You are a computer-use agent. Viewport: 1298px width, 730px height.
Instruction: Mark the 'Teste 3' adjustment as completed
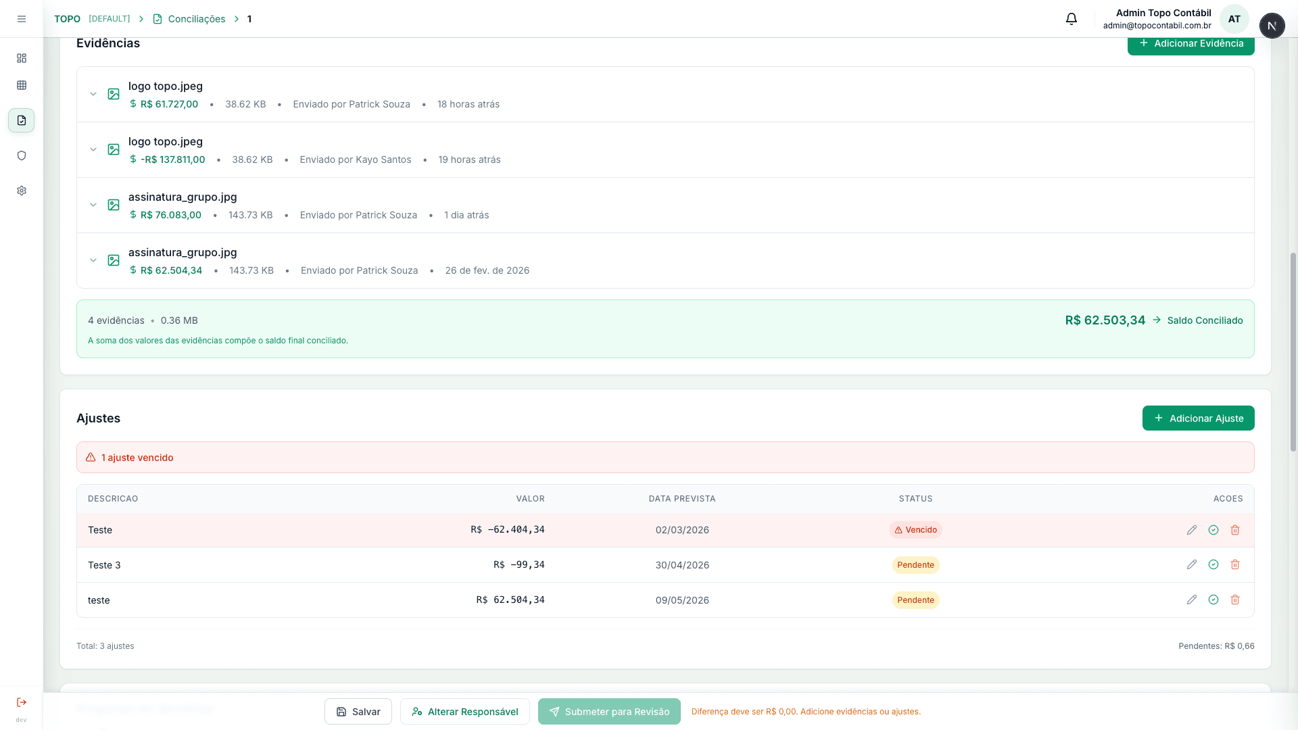click(1213, 564)
